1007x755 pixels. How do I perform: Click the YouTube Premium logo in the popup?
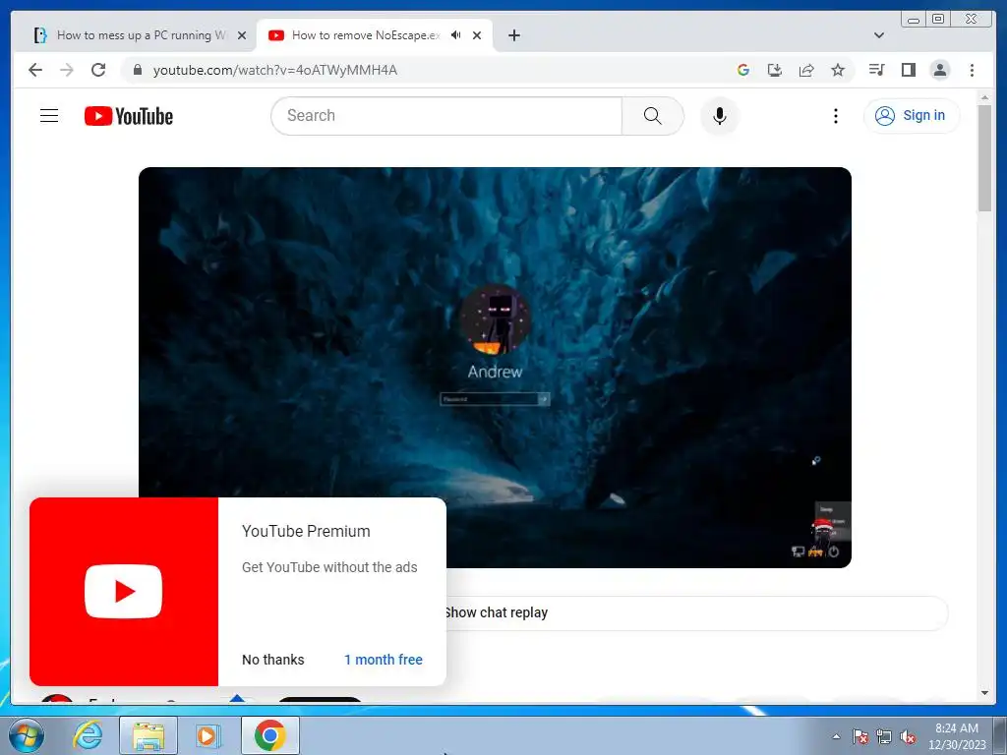click(123, 591)
